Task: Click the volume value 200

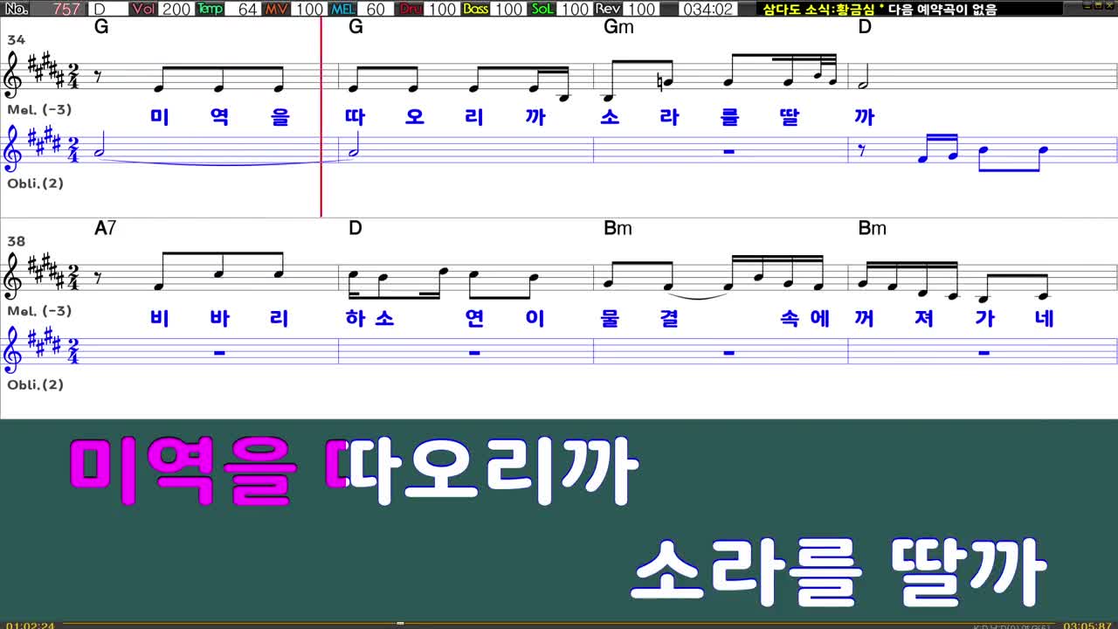Action: [x=176, y=9]
